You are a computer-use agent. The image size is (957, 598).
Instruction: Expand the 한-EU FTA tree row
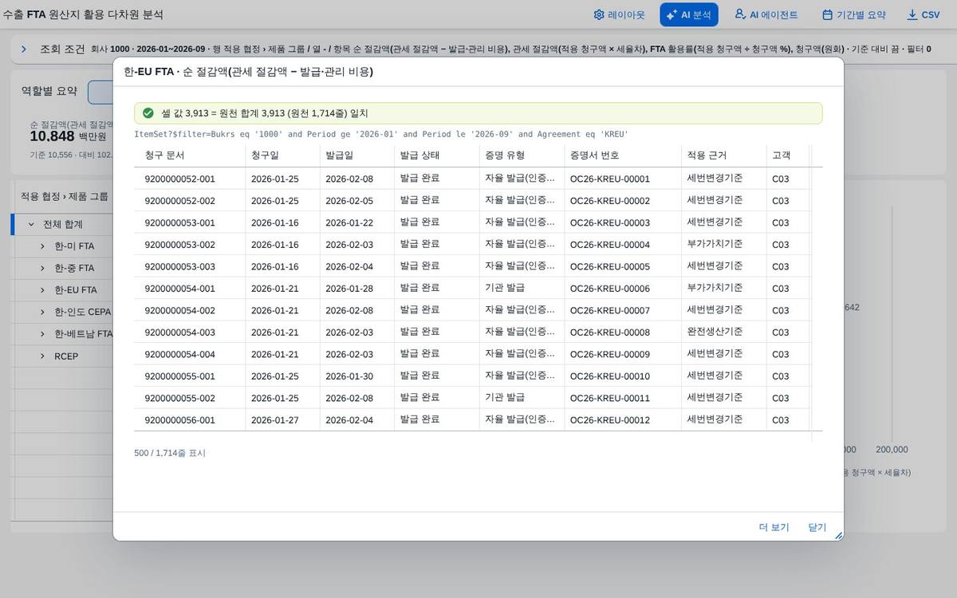click(x=42, y=290)
